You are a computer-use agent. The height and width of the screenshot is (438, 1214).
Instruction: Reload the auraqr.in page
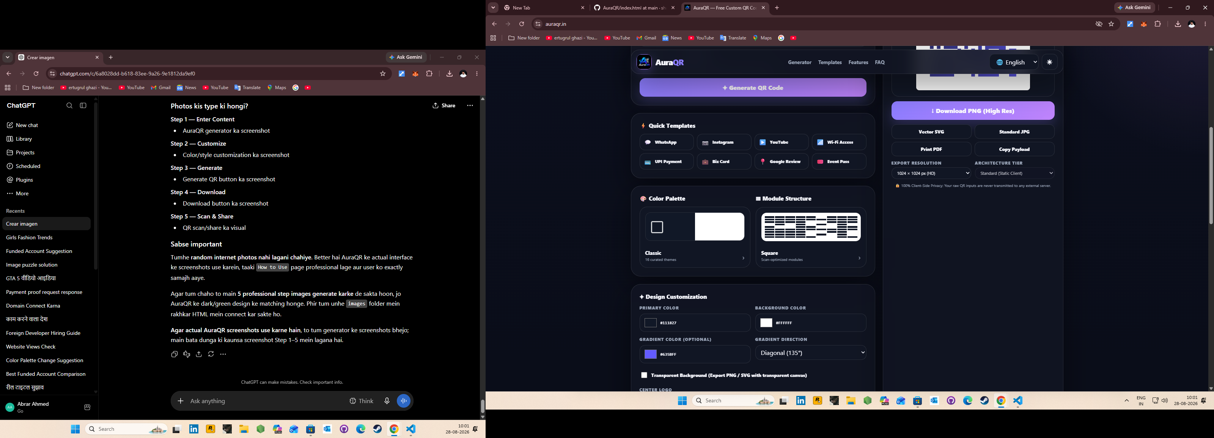click(x=522, y=24)
